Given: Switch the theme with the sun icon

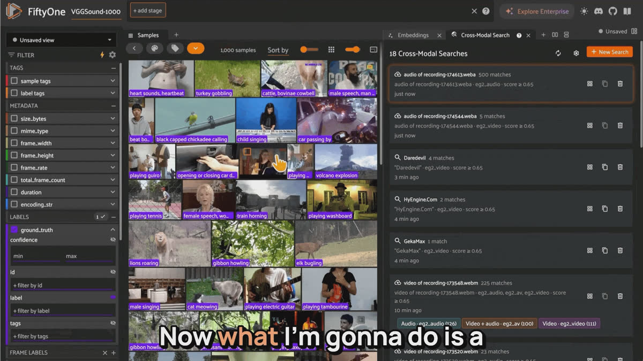Looking at the screenshot, I should (x=584, y=11).
